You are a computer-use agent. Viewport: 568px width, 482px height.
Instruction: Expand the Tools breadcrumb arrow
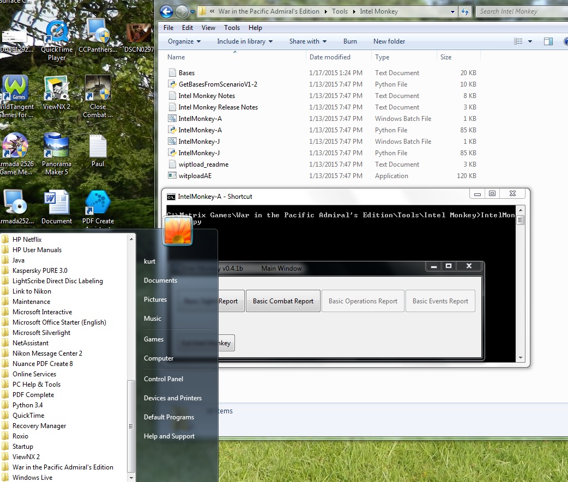[354, 11]
